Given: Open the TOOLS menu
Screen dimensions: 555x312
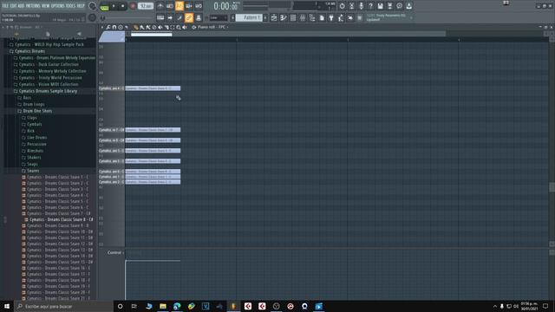Looking at the screenshot, I should 70,6.
